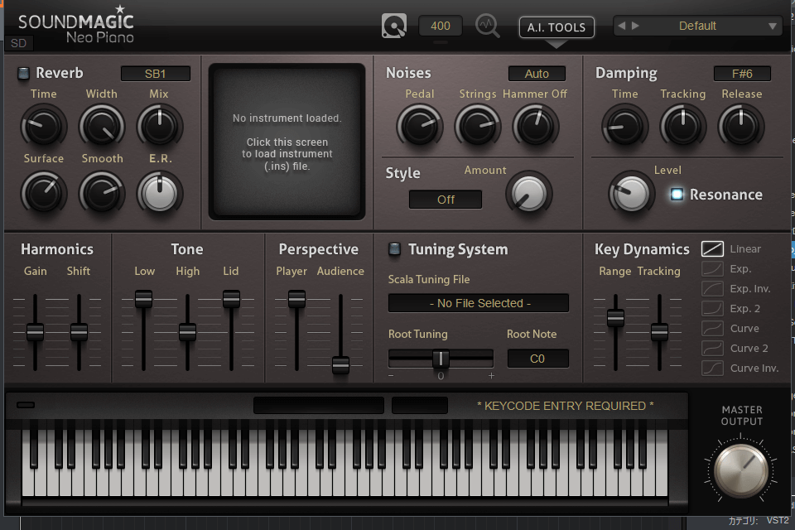
Task: Click the Root Tuning horizontal slider
Action: (441, 359)
